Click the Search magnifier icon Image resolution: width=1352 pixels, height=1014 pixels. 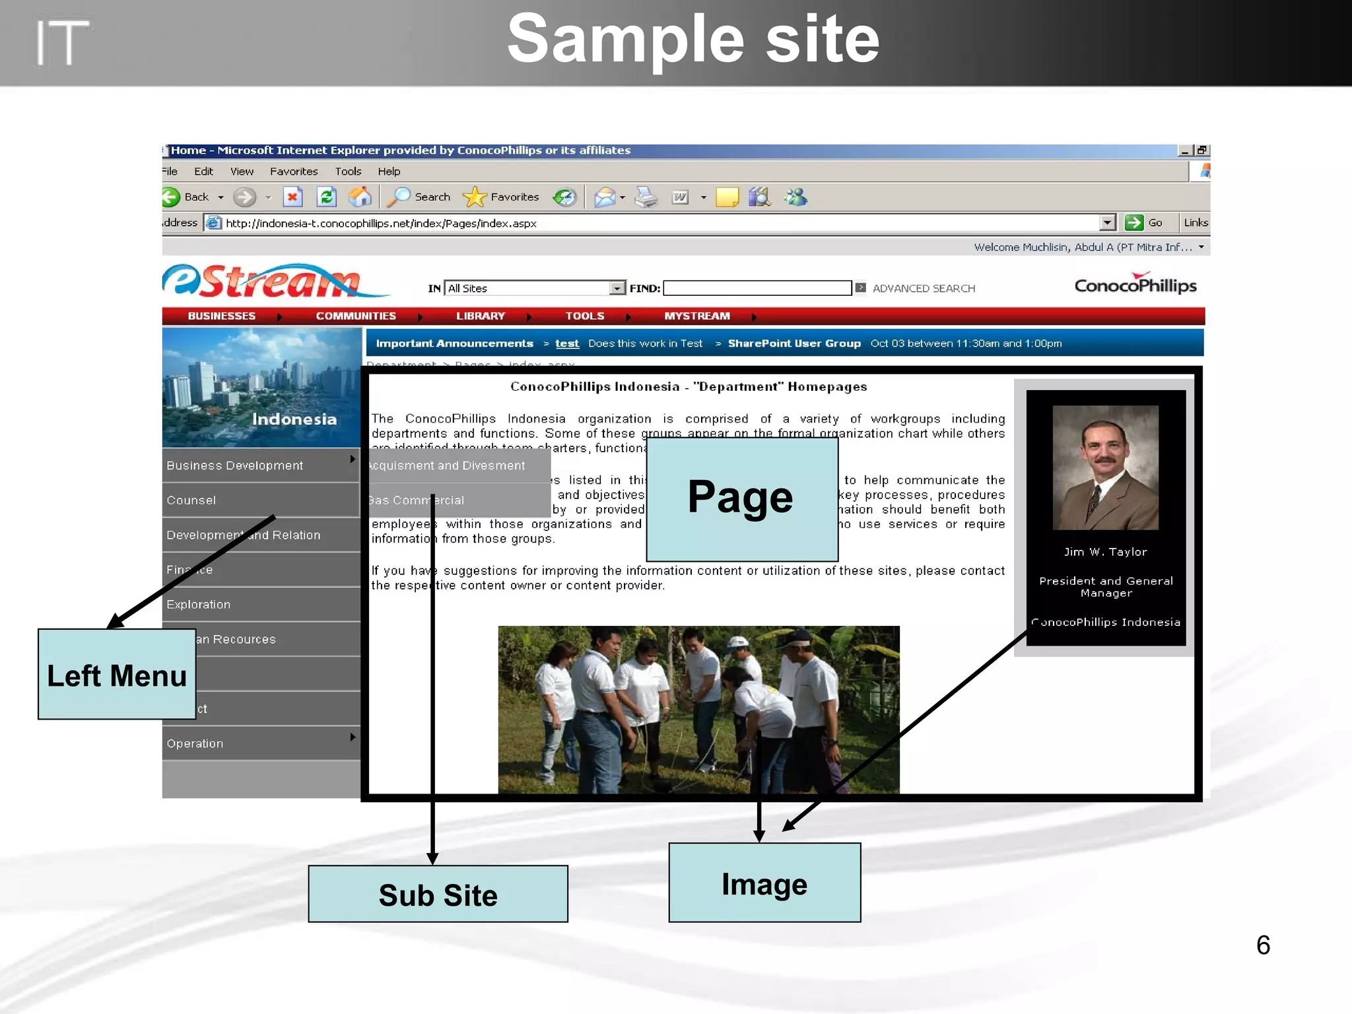tap(399, 197)
